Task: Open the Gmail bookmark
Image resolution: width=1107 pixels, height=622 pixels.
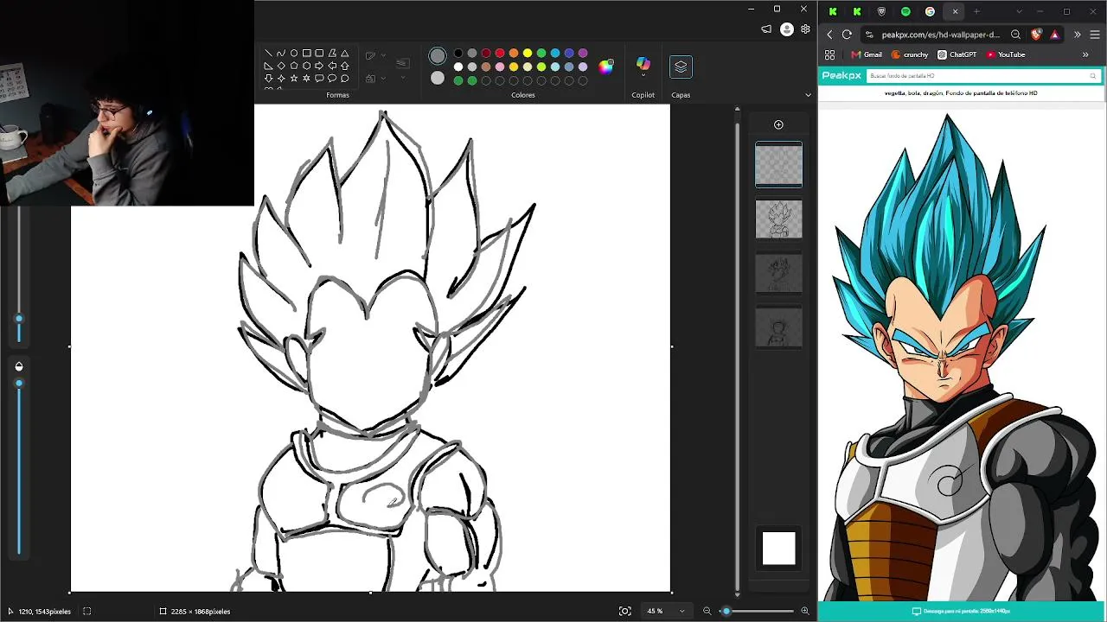Action: 866,54
